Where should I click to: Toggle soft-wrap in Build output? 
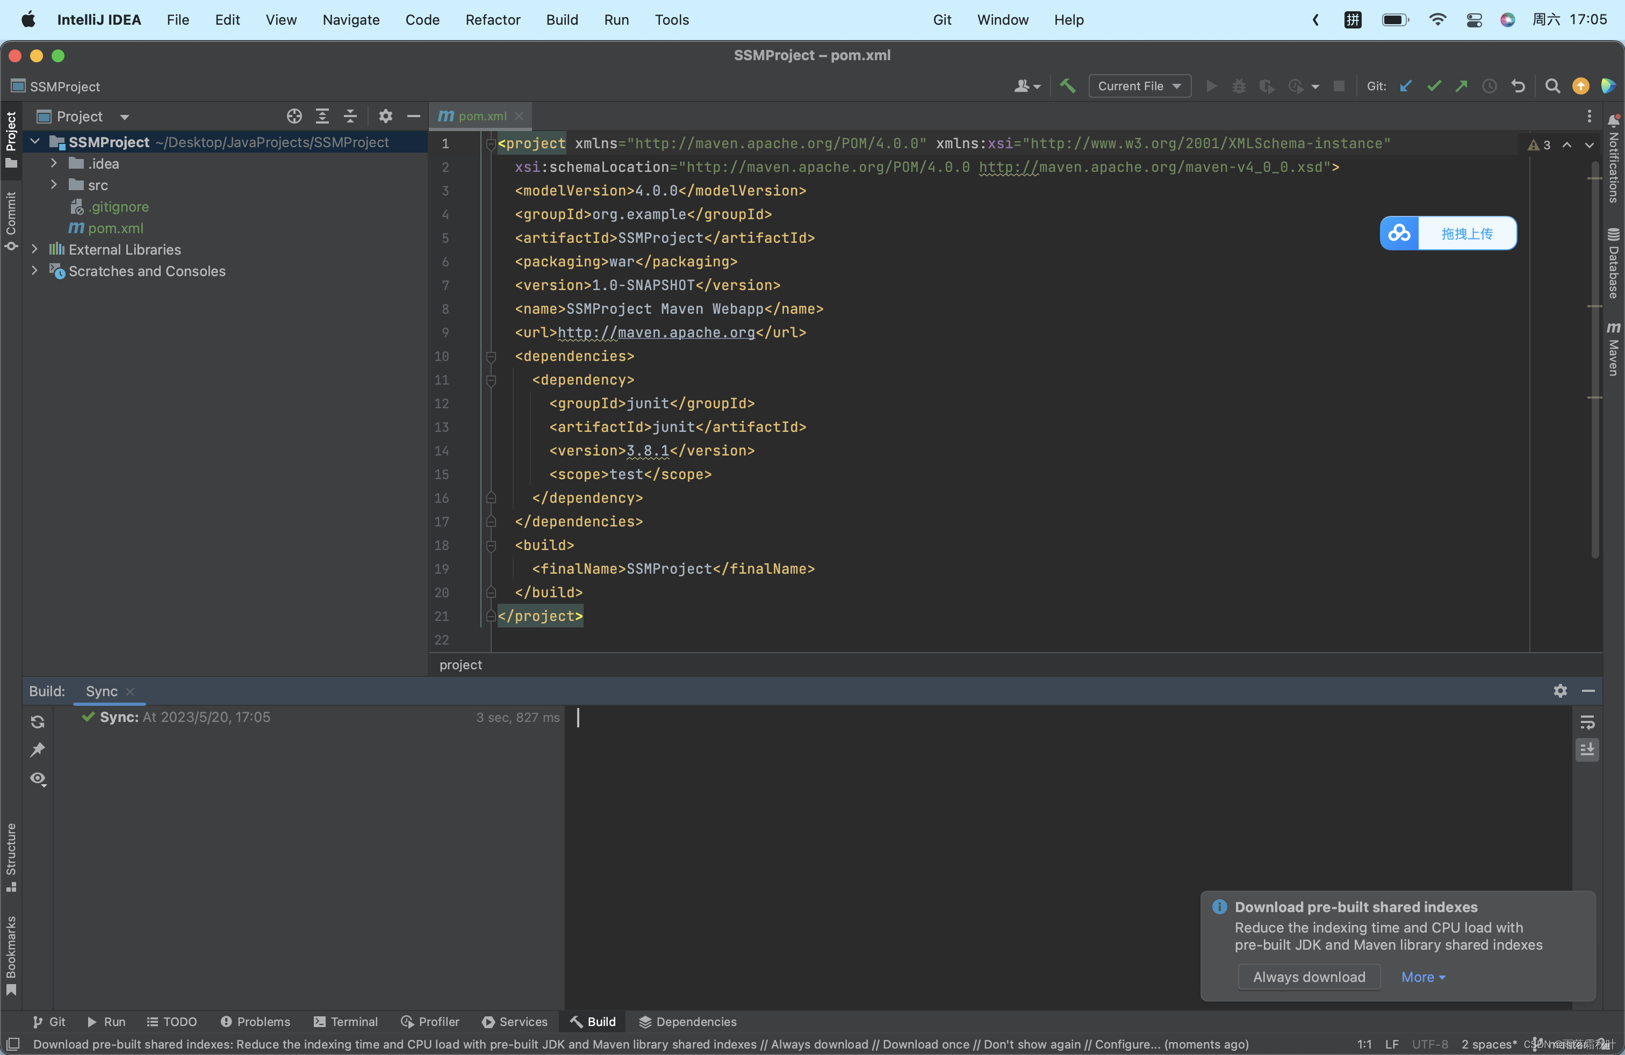(1587, 722)
